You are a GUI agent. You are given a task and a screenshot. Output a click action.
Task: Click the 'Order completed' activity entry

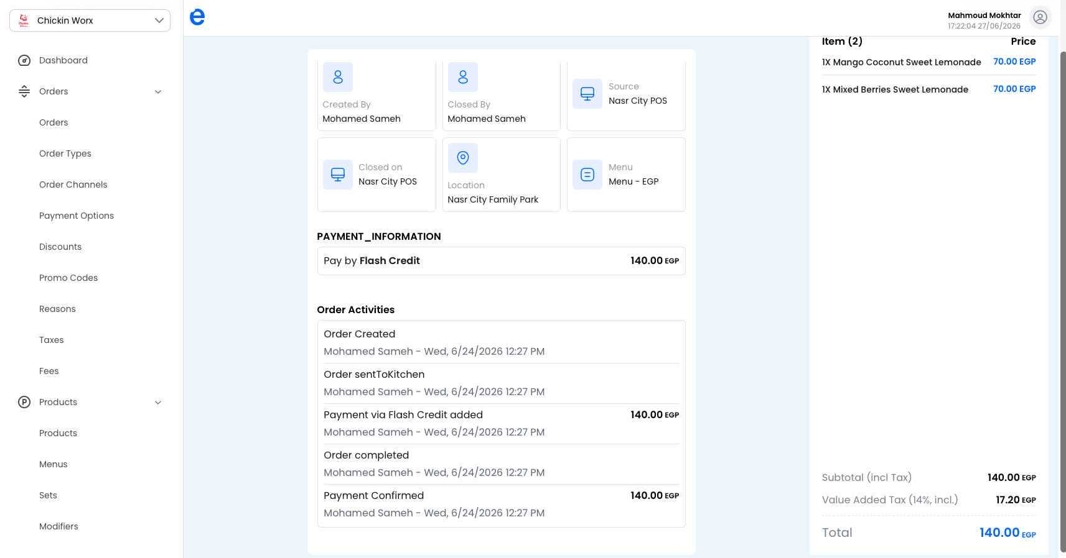pyautogui.click(x=502, y=464)
